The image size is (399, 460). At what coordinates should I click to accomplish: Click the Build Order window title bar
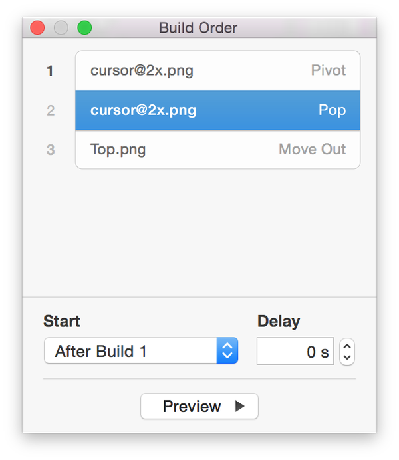[x=199, y=27]
